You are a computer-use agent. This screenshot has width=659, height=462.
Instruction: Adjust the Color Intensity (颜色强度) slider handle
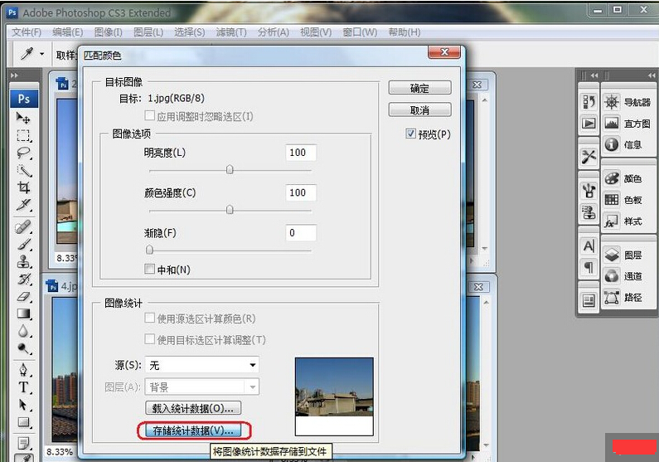[x=230, y=209]
